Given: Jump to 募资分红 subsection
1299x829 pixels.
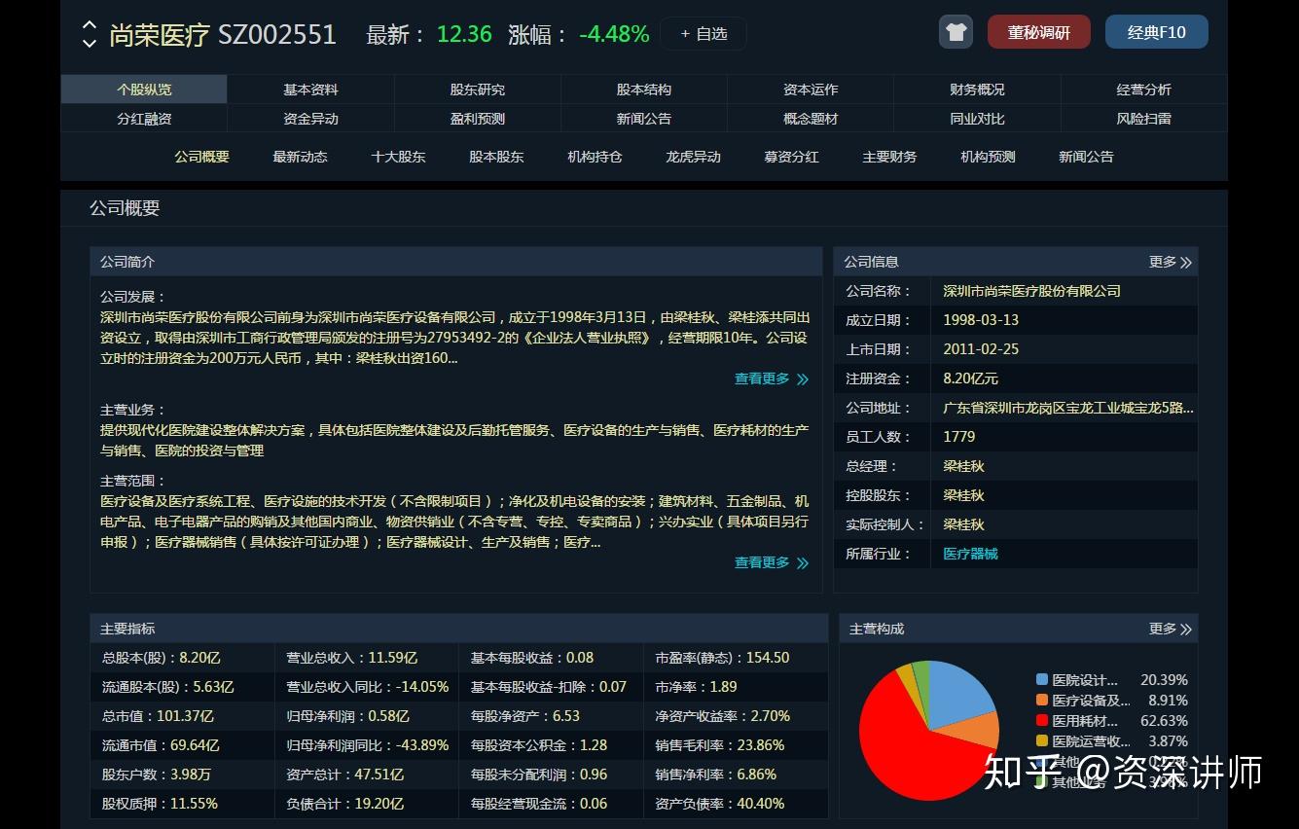Looking at the screenshot, I should point(791,157).
